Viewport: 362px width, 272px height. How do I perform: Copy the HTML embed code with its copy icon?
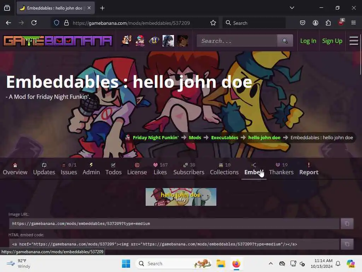pos(347,244)
